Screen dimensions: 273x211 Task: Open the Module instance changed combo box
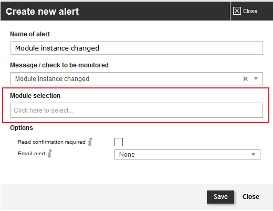[x=136, y=78]
